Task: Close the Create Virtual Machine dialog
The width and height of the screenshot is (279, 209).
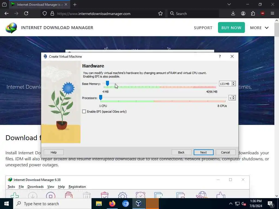Action: tap(232, 56)
